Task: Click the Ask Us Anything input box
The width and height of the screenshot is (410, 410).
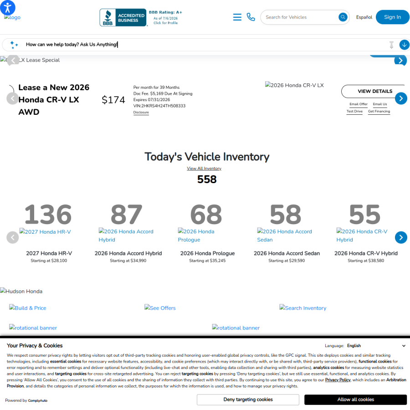Action: coord(205,45)
